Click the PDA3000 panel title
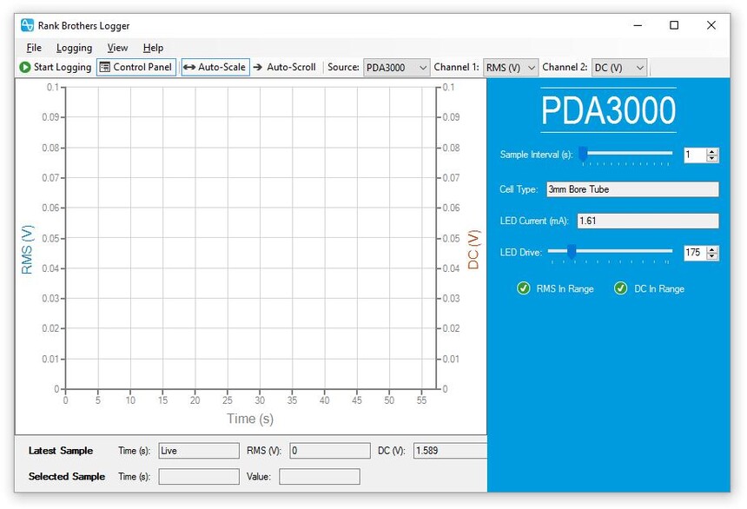Screen dimensions: 747x509 point(608,110)
